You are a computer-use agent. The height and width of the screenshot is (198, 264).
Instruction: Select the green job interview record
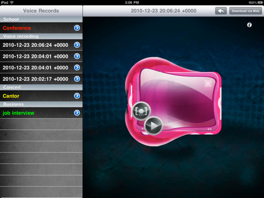pos(41,113)
